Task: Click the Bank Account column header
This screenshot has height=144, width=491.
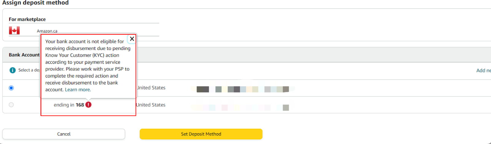Action: [x=24, y=55]
